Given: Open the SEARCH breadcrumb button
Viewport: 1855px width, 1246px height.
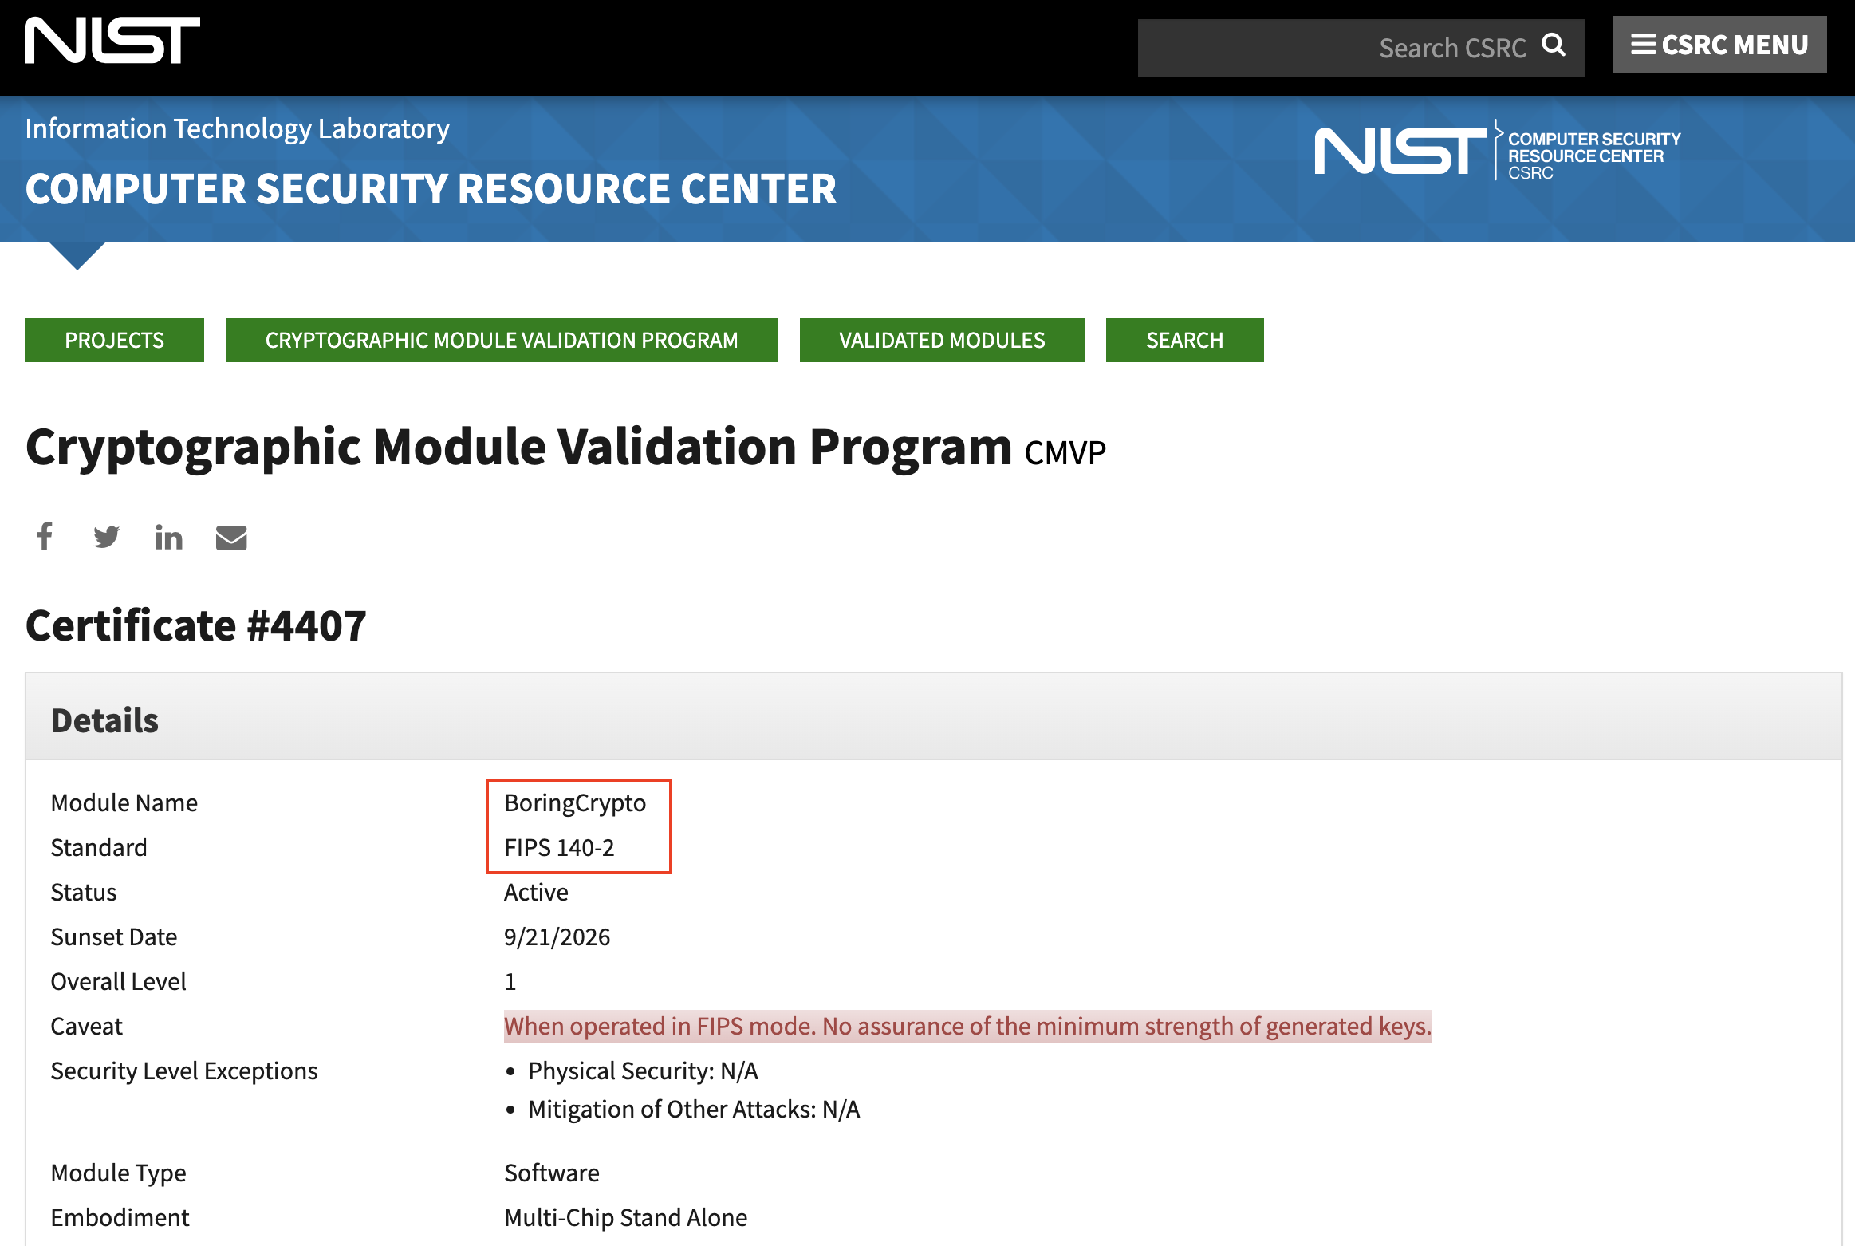Looking at the screenshot, I should [x=1184, y=341].
